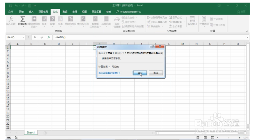Click the dialog's question-mark help button
Viewport: 254px width, 140px height.
[x=152, y=46]
